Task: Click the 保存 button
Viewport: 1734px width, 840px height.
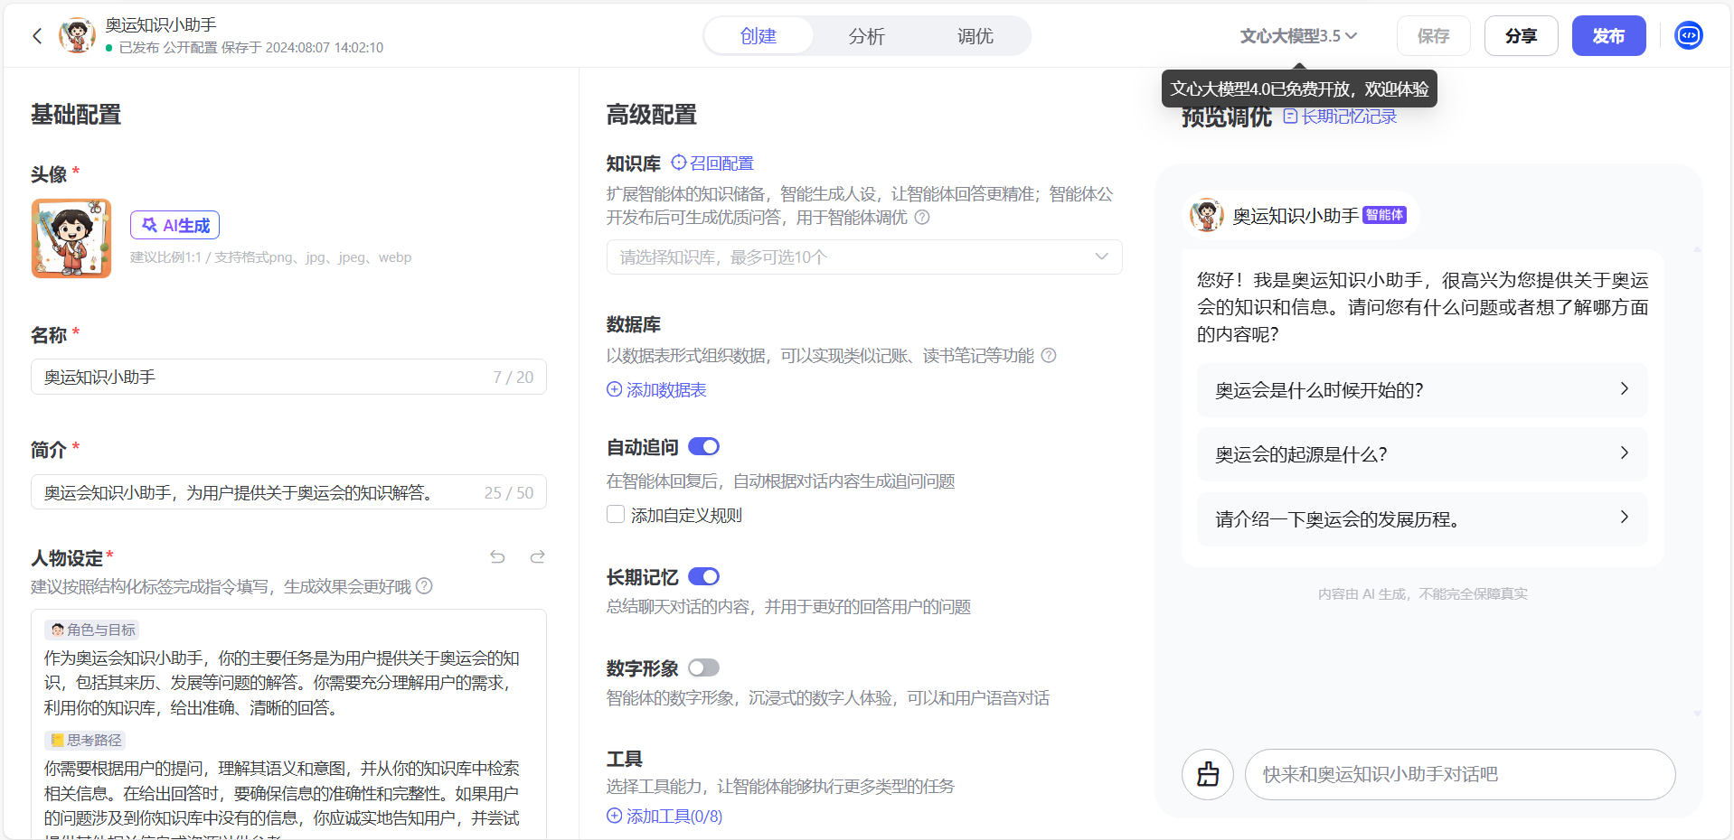Action: (x=1433, y=36)
